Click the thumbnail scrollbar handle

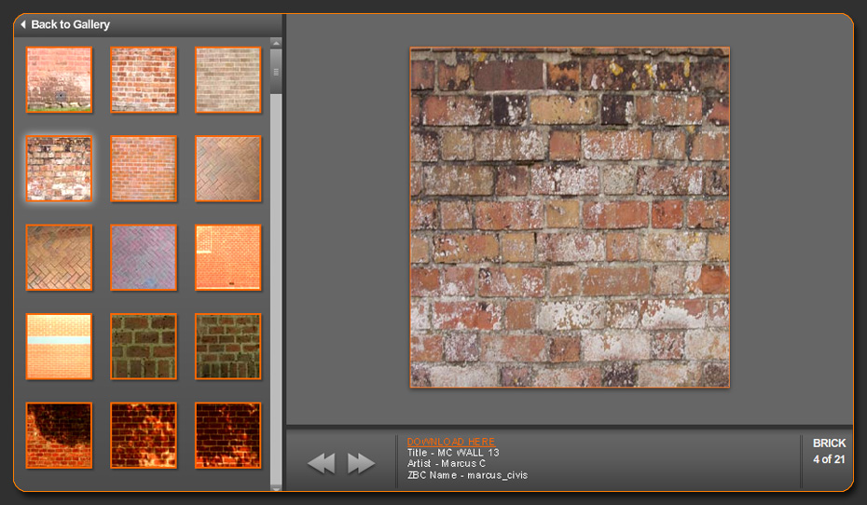[x=276, y=71]
